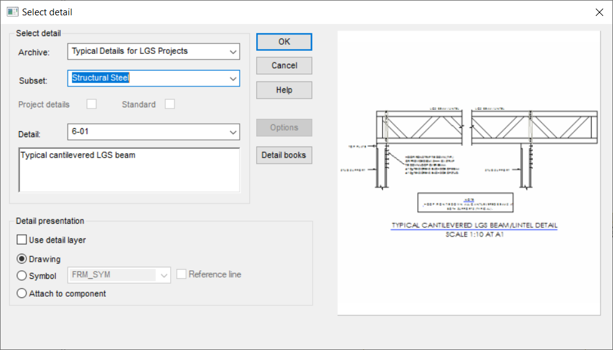This screenshot has width=613, height=350.
Task: Toggle the Reference line checkbox
Action: 182,275
